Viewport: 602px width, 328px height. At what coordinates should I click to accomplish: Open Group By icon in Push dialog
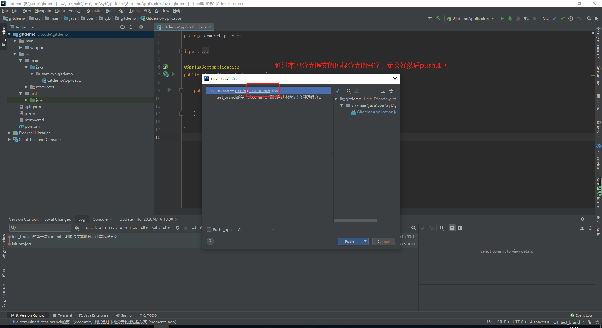349,91
